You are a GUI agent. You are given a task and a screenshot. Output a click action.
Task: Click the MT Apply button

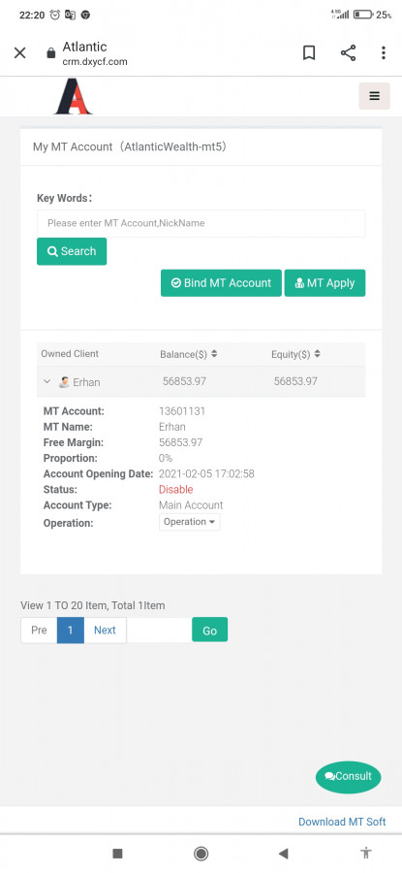click(325, 283)
